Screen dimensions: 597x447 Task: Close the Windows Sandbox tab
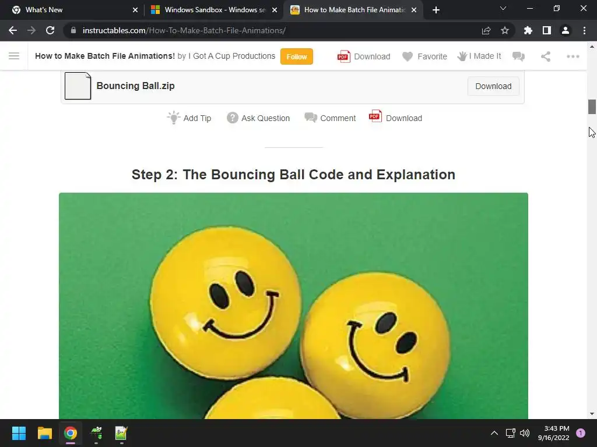(275, 10)
